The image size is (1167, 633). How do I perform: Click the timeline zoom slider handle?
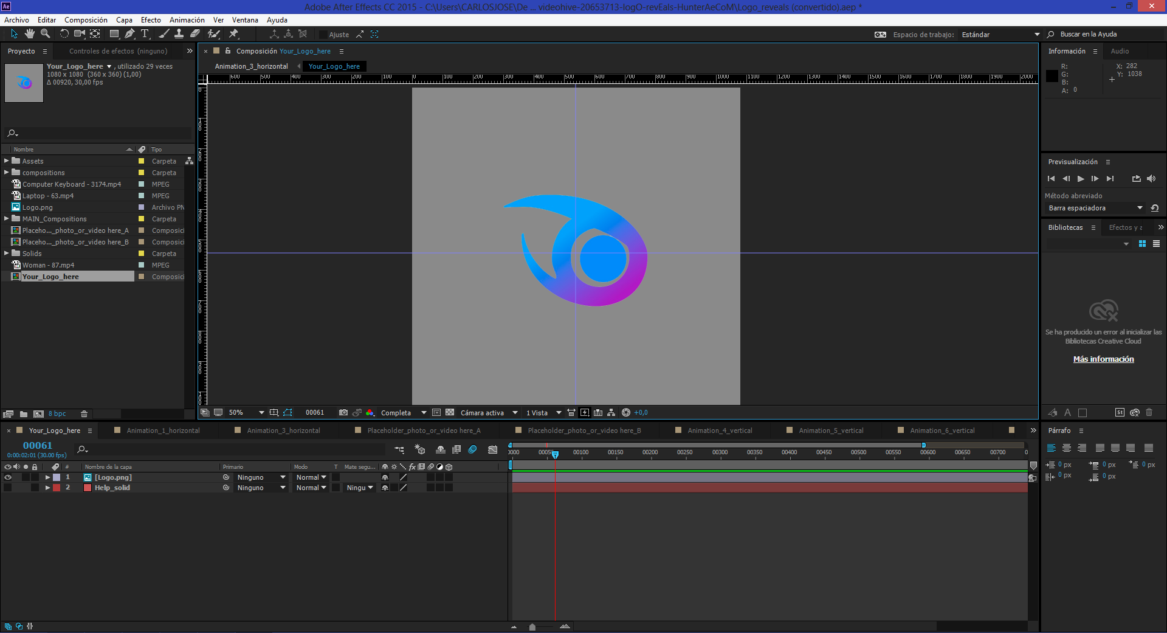pos(532,627)
